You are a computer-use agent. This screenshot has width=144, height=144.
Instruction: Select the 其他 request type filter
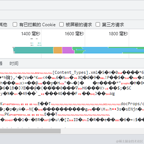3,25
